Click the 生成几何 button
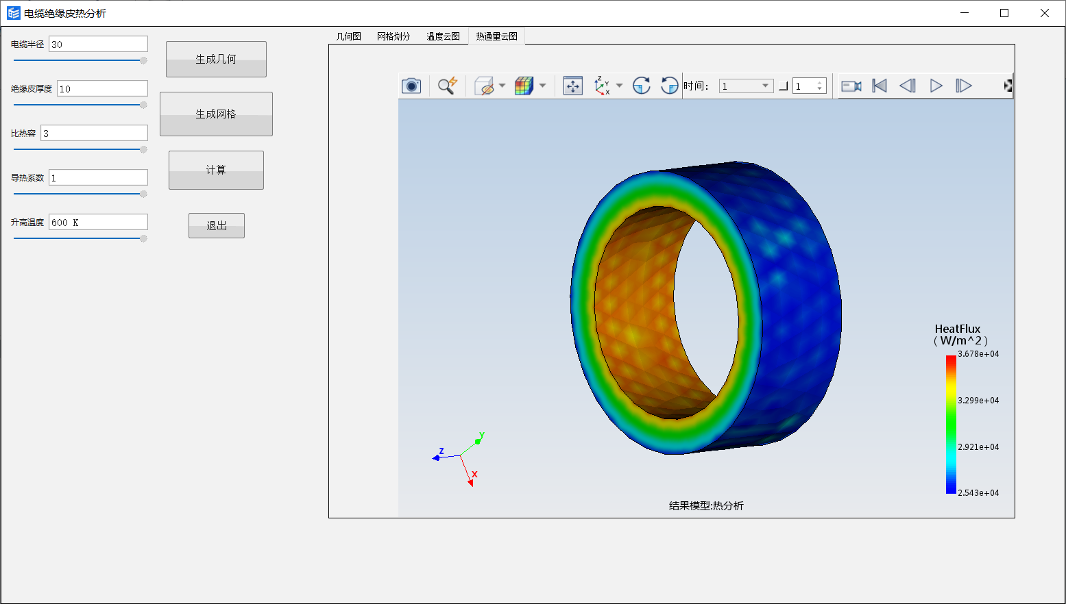Viewport: 1066px width, 604px height. pyautogui.click(x=216, y=59)
